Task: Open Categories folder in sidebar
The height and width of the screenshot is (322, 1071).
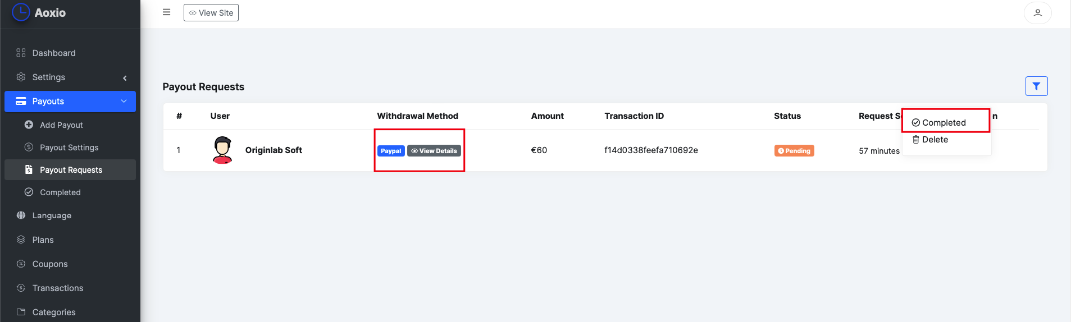Action: click(x=53, y=312)
